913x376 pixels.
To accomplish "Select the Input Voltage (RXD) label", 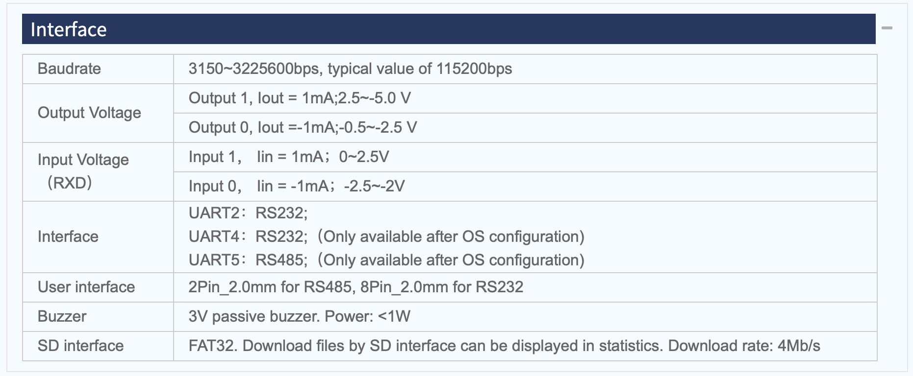I will (83, 171).
